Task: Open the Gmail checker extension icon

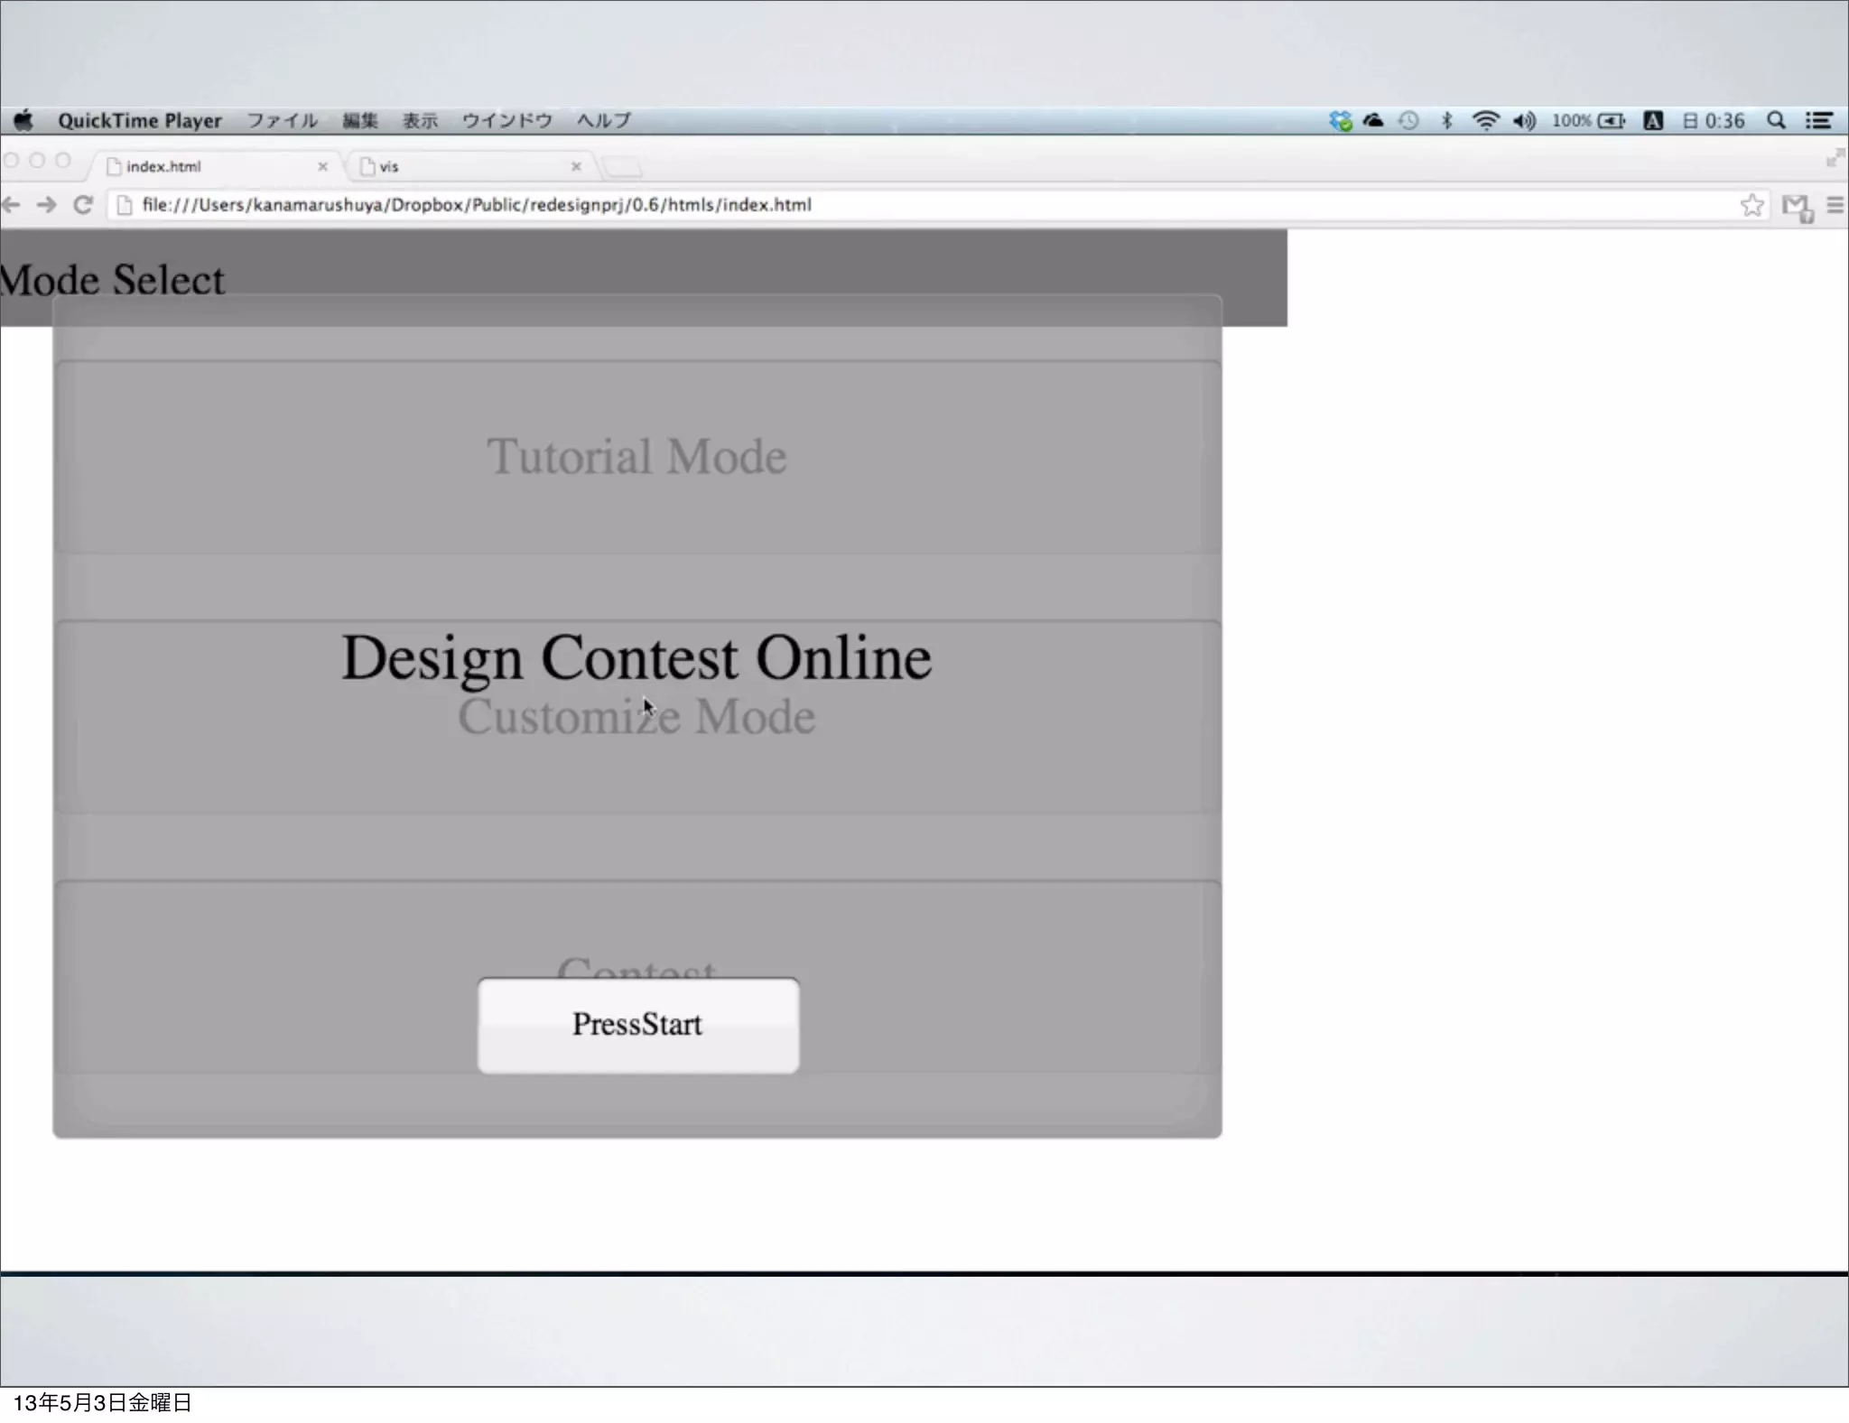Action: coord(1796,206)
